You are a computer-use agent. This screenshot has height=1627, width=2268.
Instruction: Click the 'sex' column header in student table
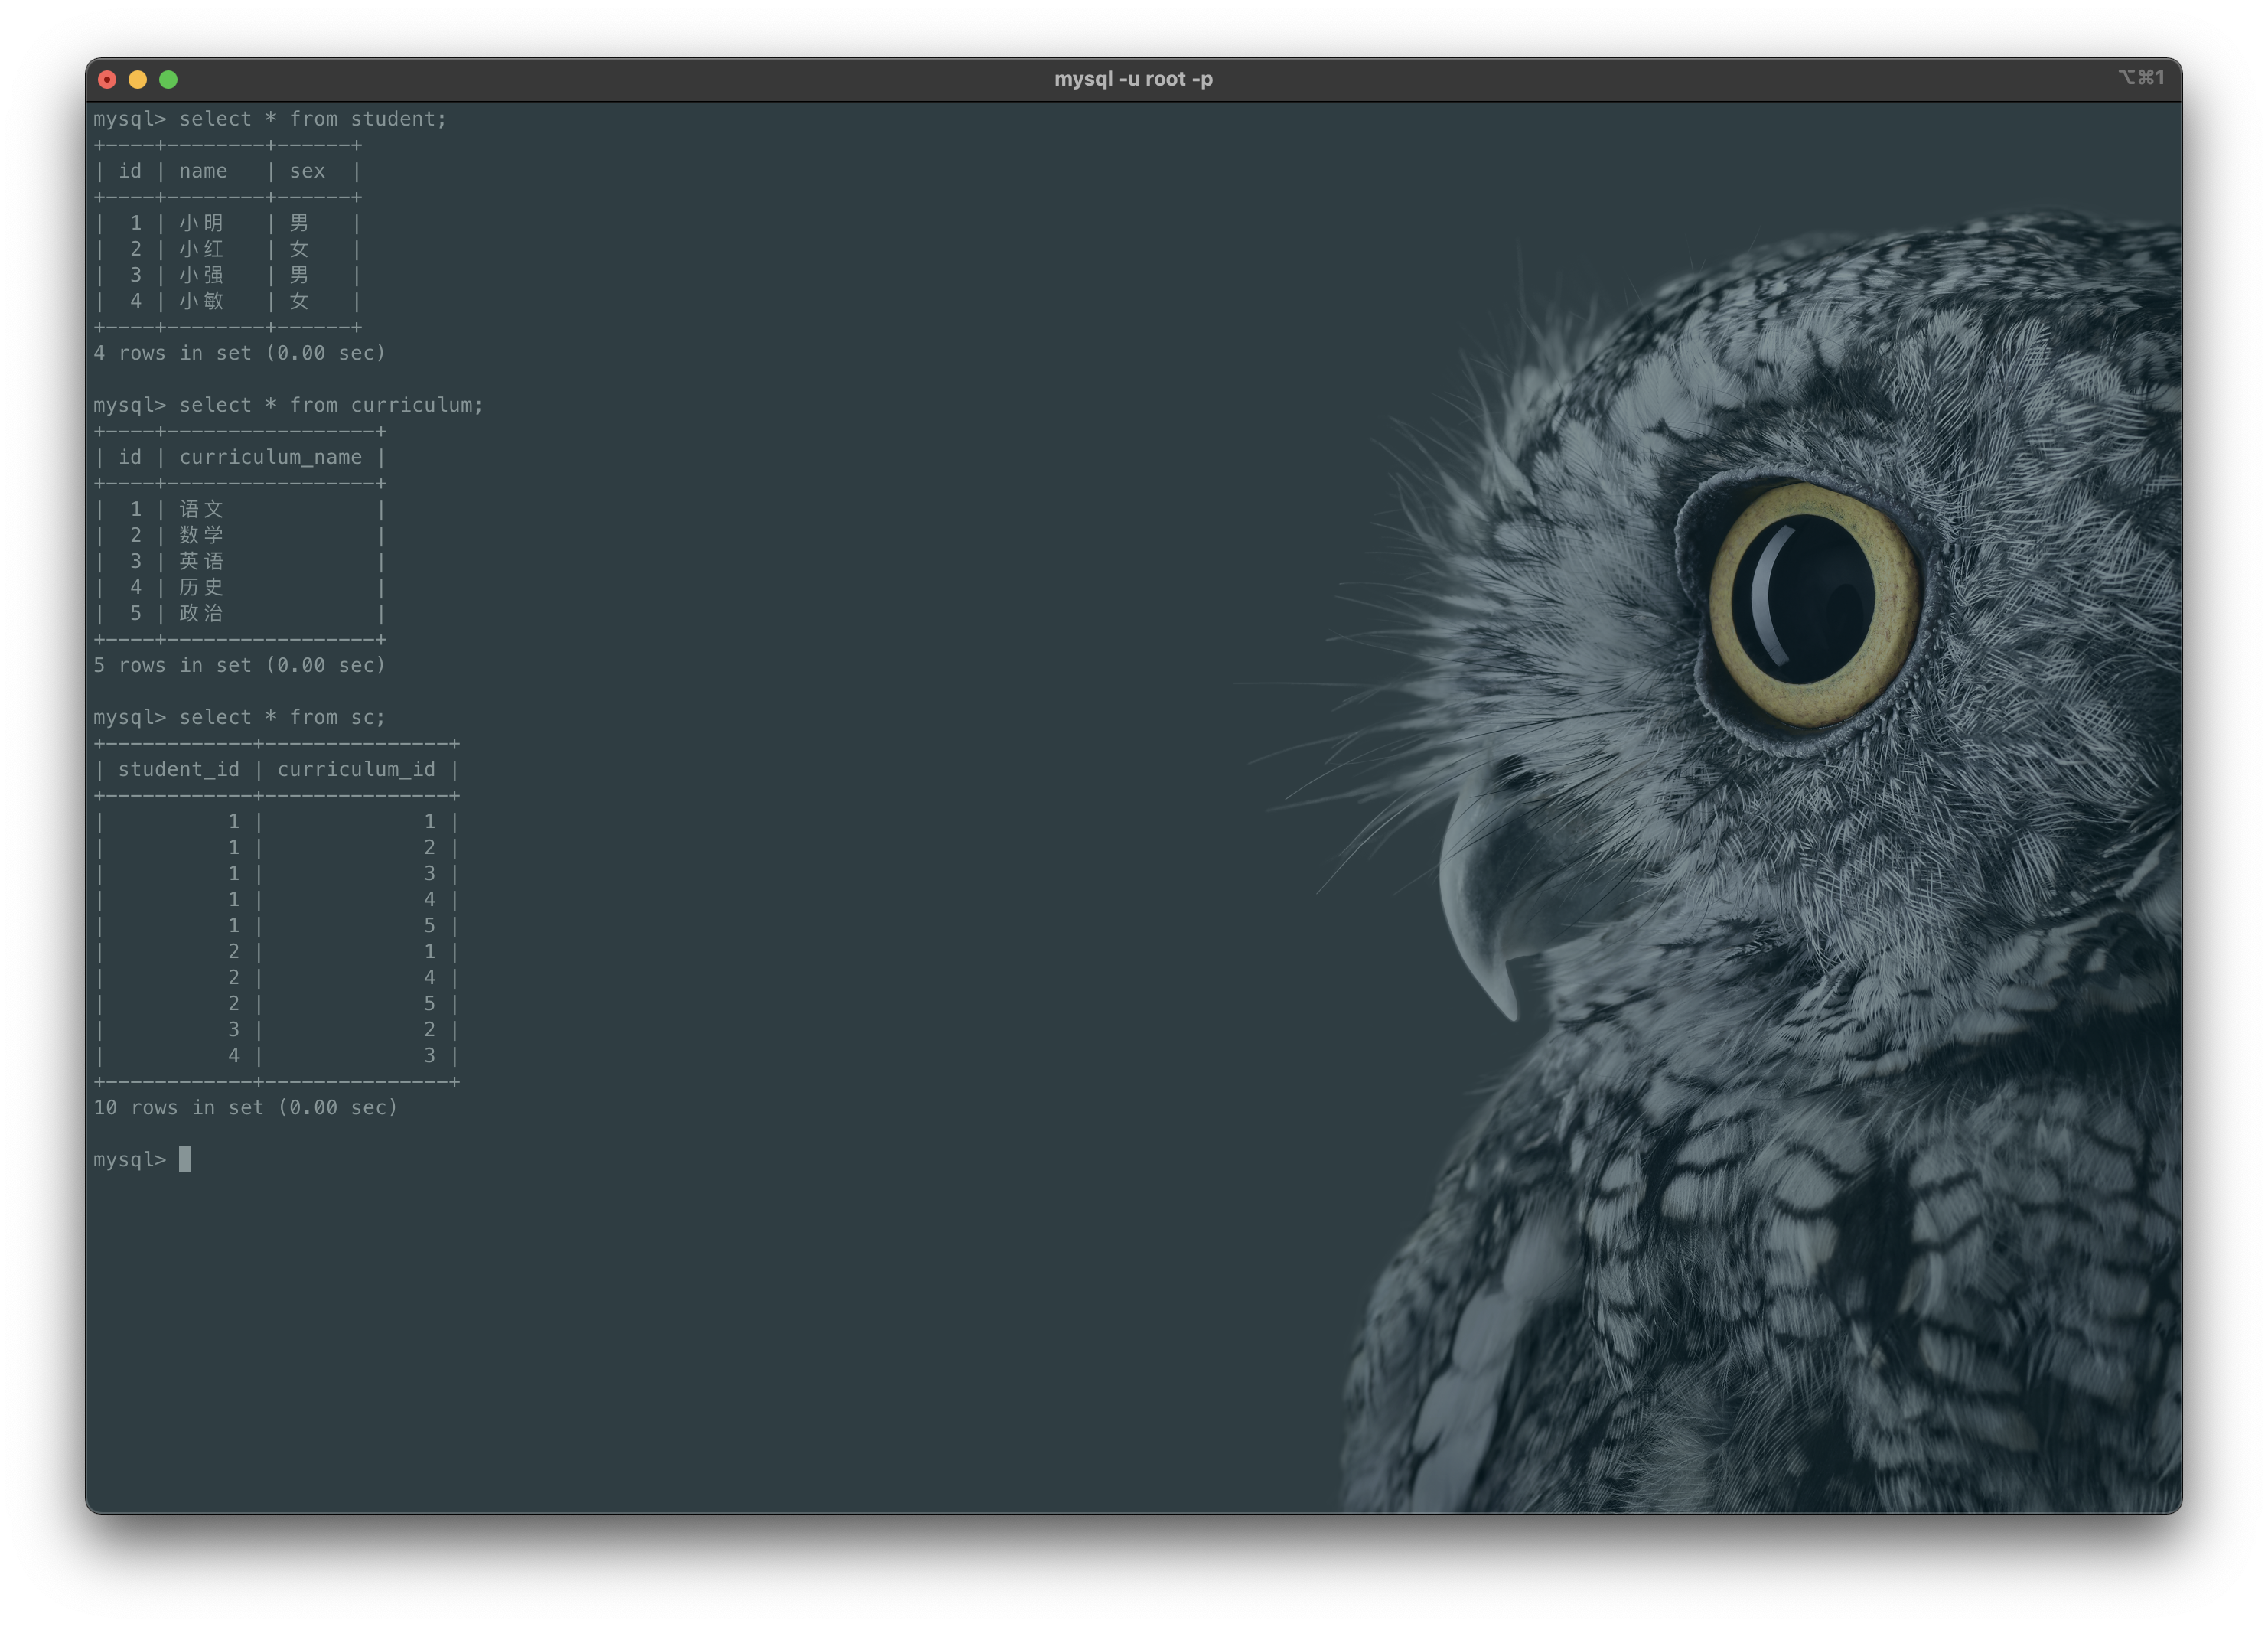tap(307, 171)
